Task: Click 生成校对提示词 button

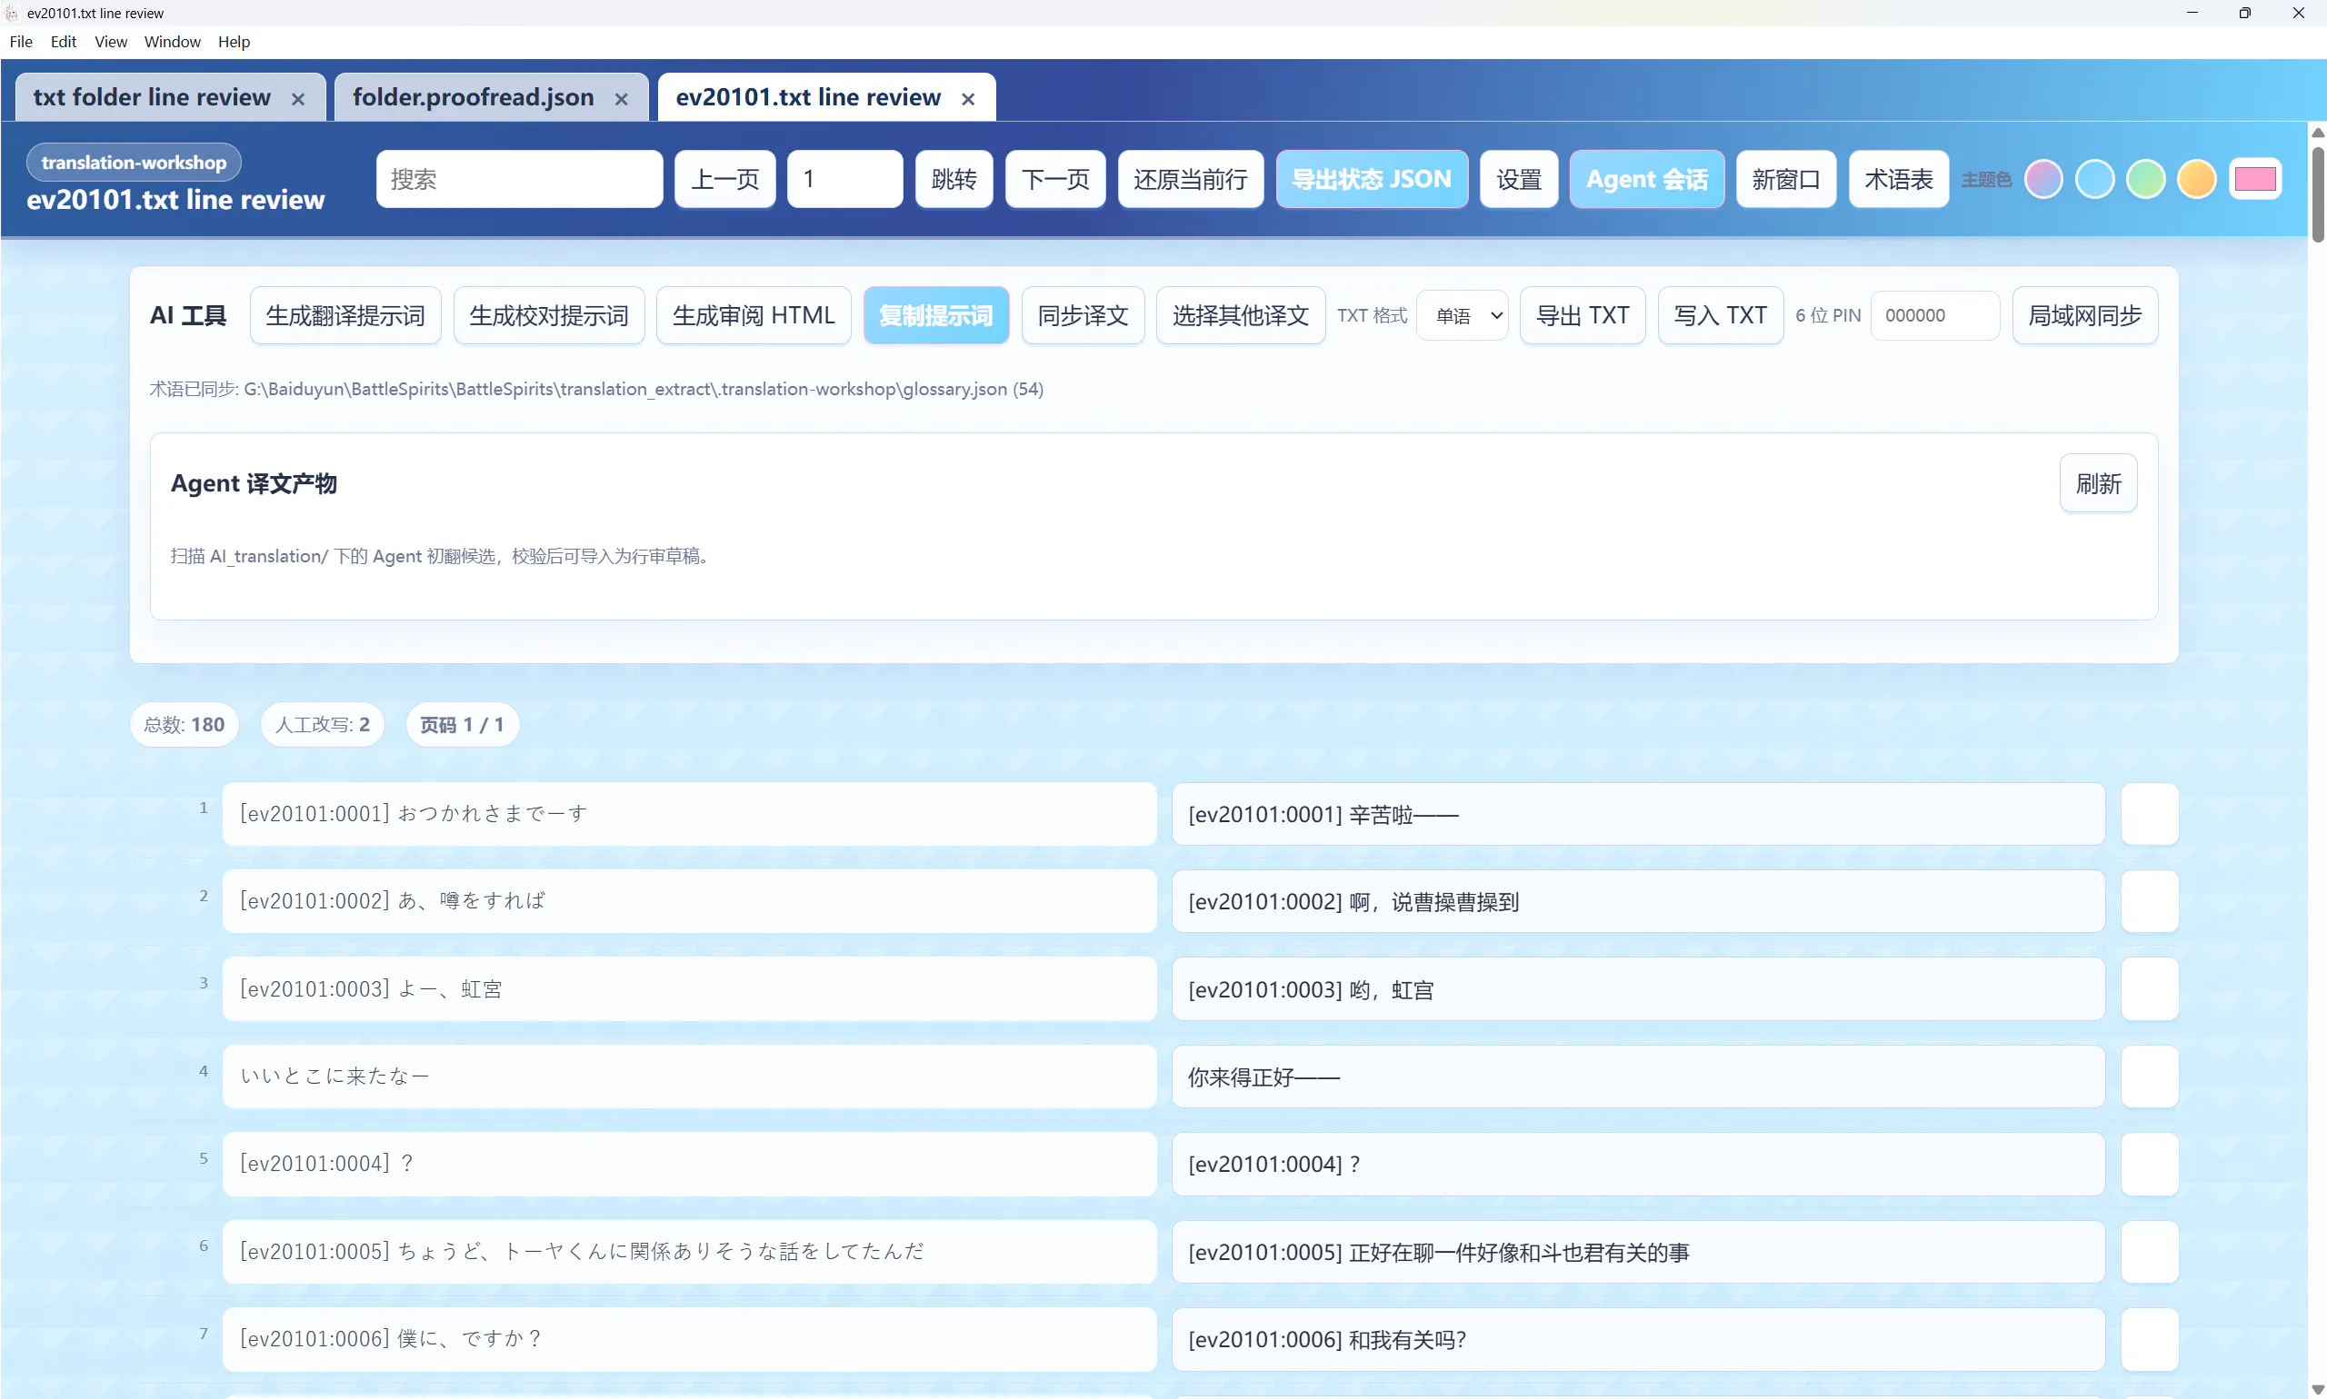Action: coord(549,316)
